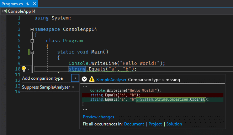Image resolution: width=233 pixels, height=135 pixels.
Task: Collapse the class Program block
Action: point(32,41)
